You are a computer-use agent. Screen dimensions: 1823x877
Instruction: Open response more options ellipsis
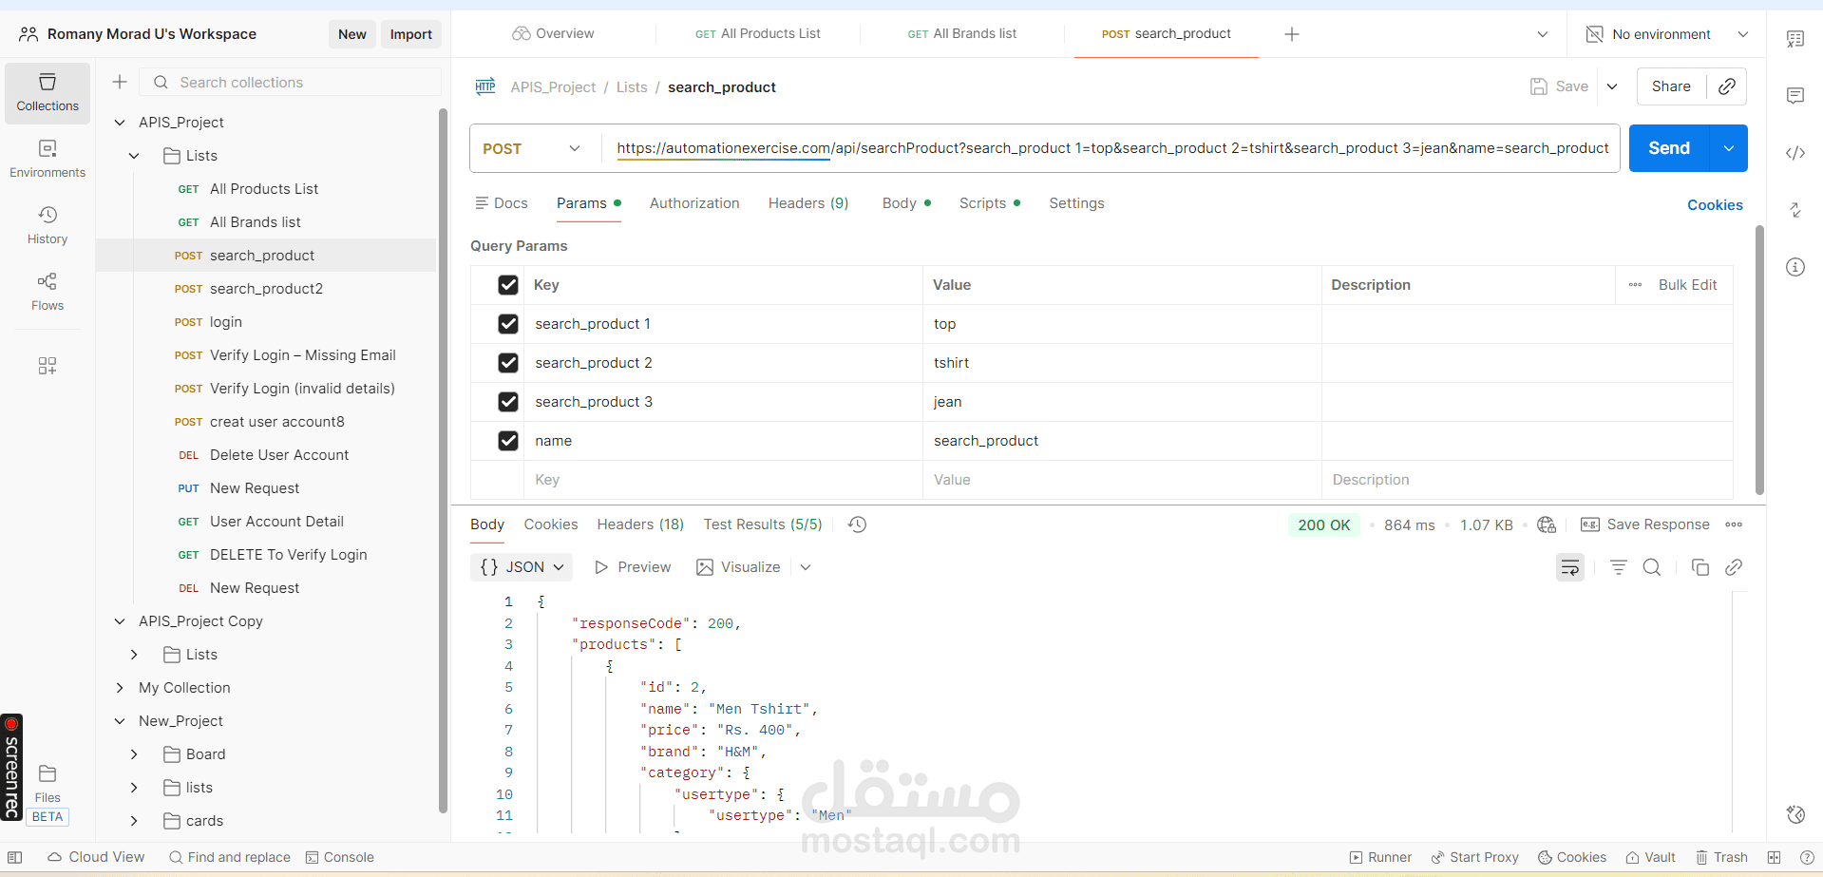(1734, 524)
